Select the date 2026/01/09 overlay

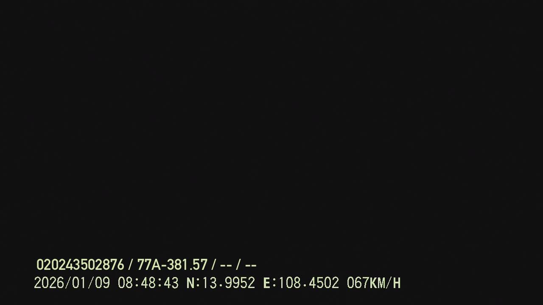72,283
